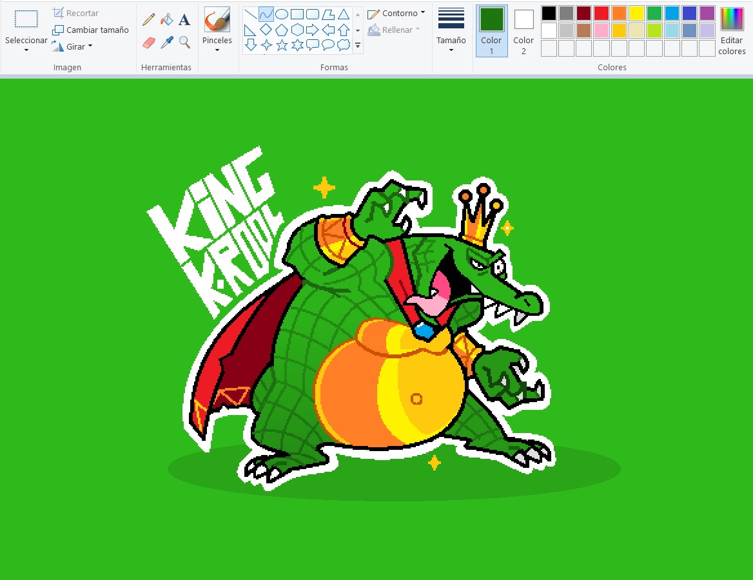Choose the Up arrow shape
The height and width of the screenshot is (580, 753).
(x=344, y=30)
